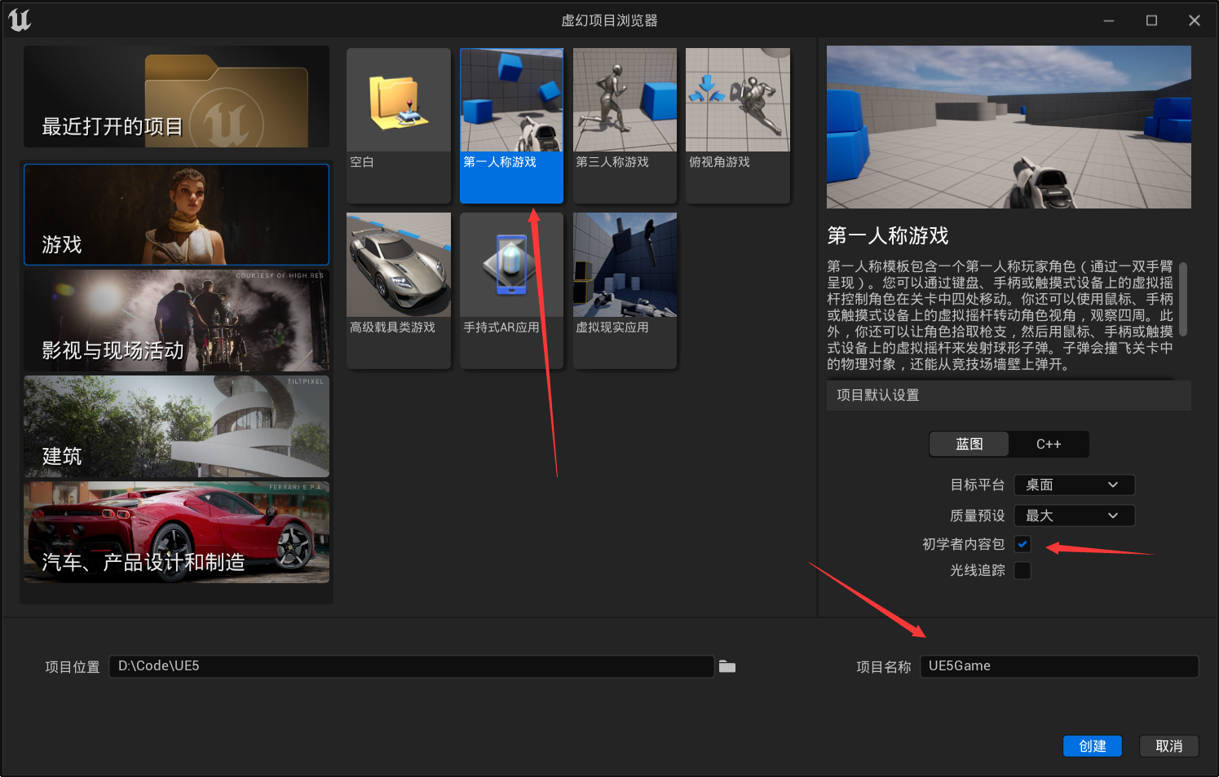Click the 取消 button
The width and height of the screenshot is (1219, 777).
[x=1168, y=746]
